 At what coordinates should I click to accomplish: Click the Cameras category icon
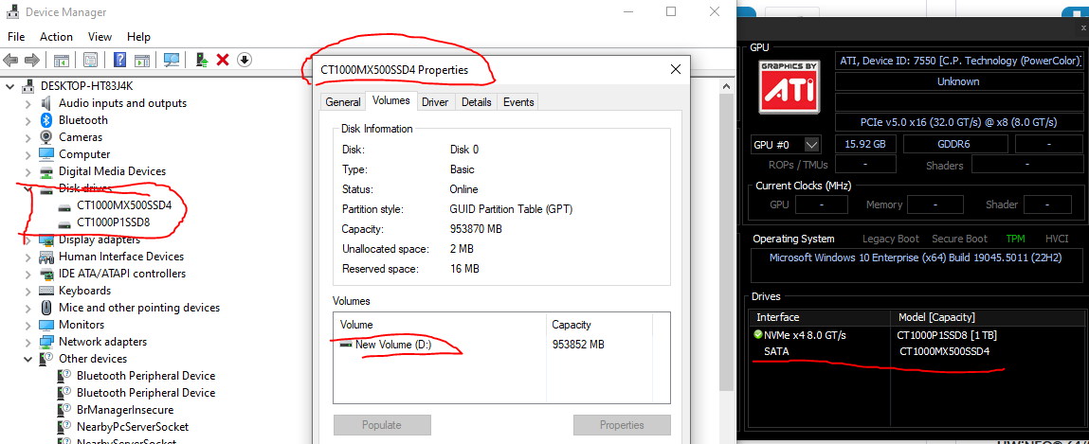(45, 136)
